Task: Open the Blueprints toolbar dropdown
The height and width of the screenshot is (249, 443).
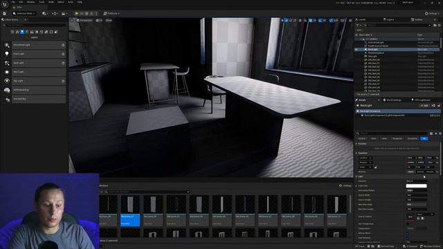Action: coord(54,13)
